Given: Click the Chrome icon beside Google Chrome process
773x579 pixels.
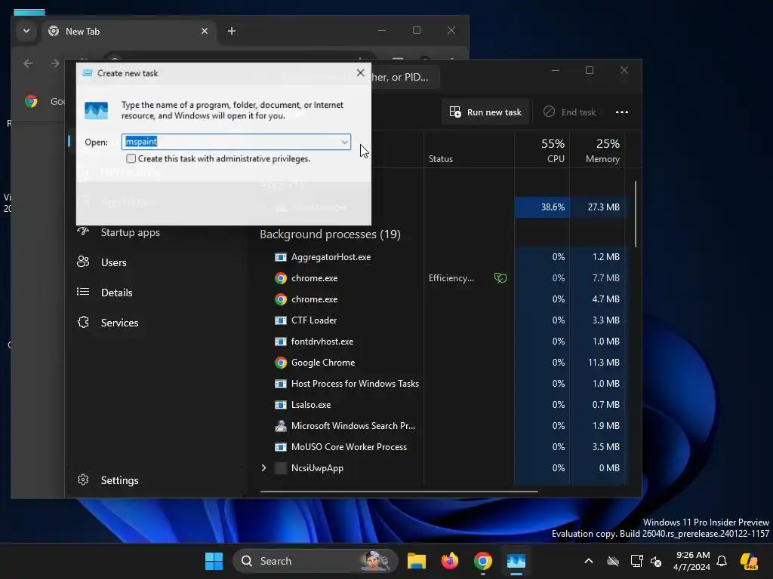Looking at the screenshot, I should pyautogui.click(x=281, y=363).
